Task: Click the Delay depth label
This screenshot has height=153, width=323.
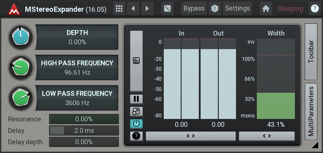Action: click(x=25, y=142)
